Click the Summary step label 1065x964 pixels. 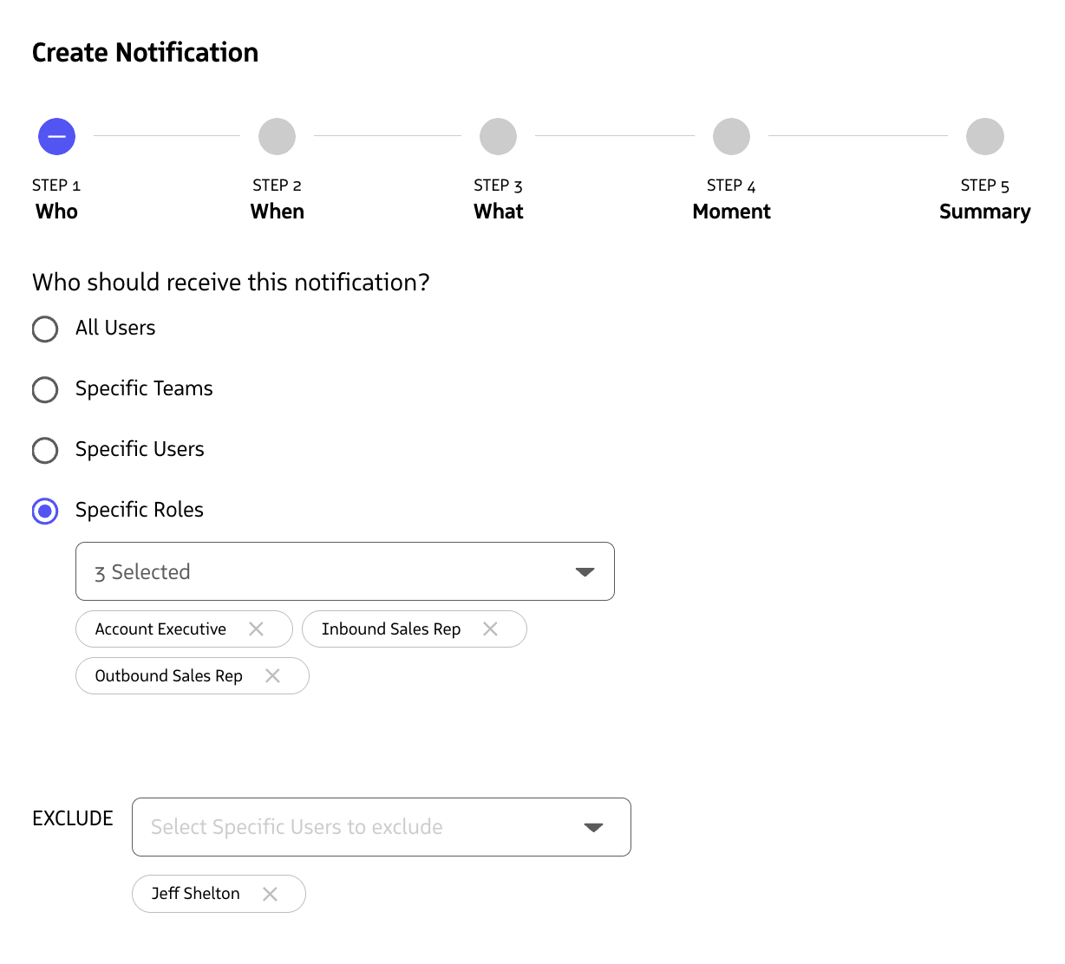tap(984, 211)
